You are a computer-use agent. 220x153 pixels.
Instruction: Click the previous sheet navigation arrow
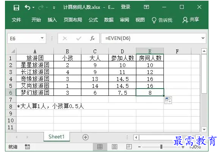pyautogui.click(x=16, y=137)
